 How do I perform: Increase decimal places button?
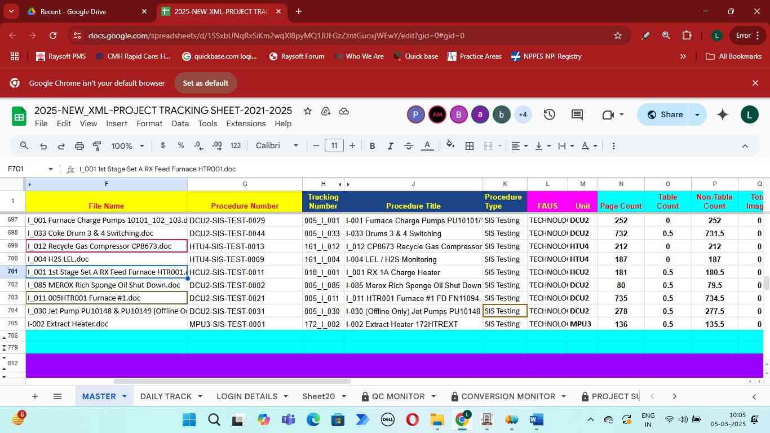tap(217, 145)
